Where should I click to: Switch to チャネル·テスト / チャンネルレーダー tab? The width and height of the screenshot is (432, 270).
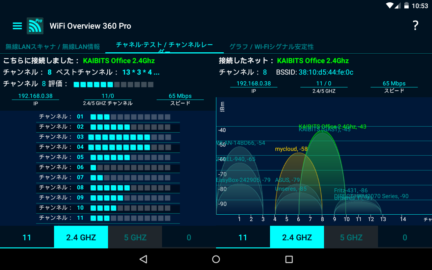click(164, 47)
